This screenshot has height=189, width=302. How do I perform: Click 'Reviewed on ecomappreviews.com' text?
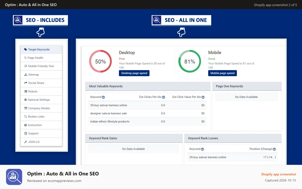click(x=54, y=181)
